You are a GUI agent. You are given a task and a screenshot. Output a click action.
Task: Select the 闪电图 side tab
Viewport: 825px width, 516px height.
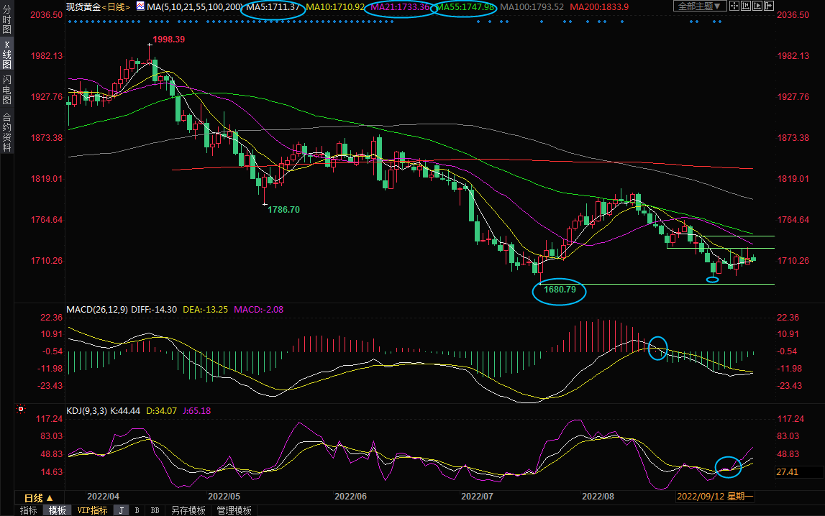[x=6, y=89]
